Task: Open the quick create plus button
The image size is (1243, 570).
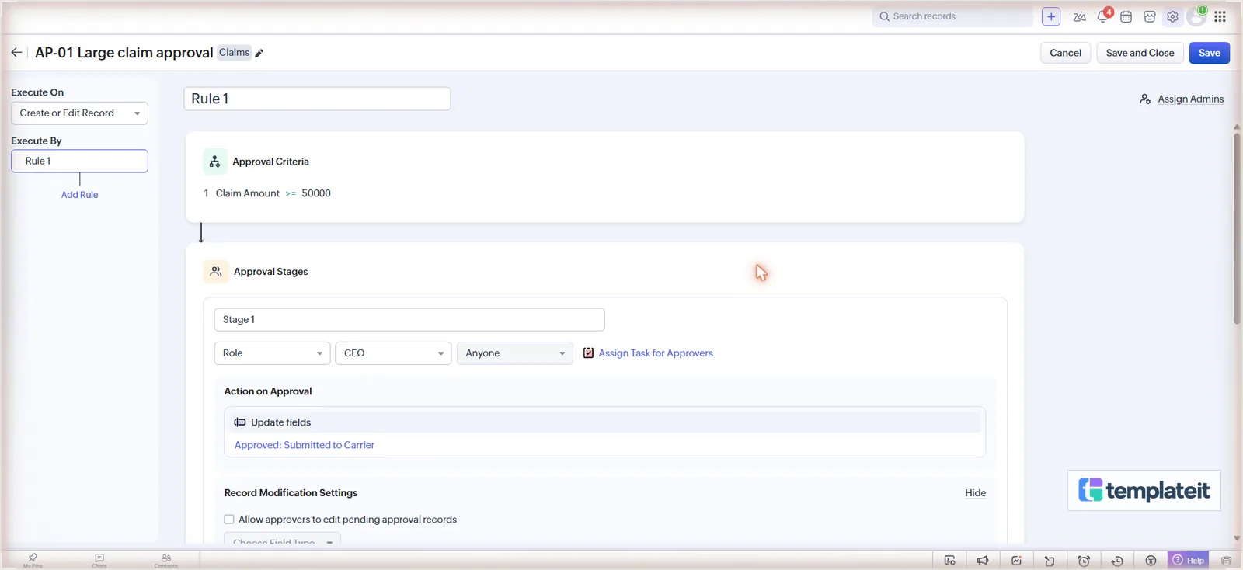Action: (1051, 16)
